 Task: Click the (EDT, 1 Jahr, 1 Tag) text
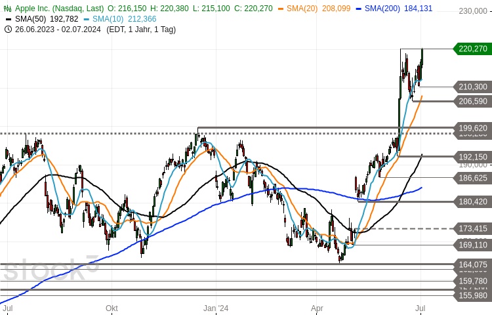(141, 30)
